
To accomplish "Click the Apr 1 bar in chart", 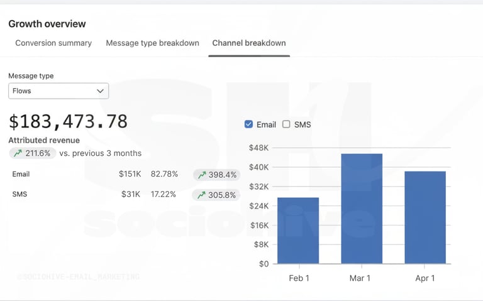I will (425, 217).
